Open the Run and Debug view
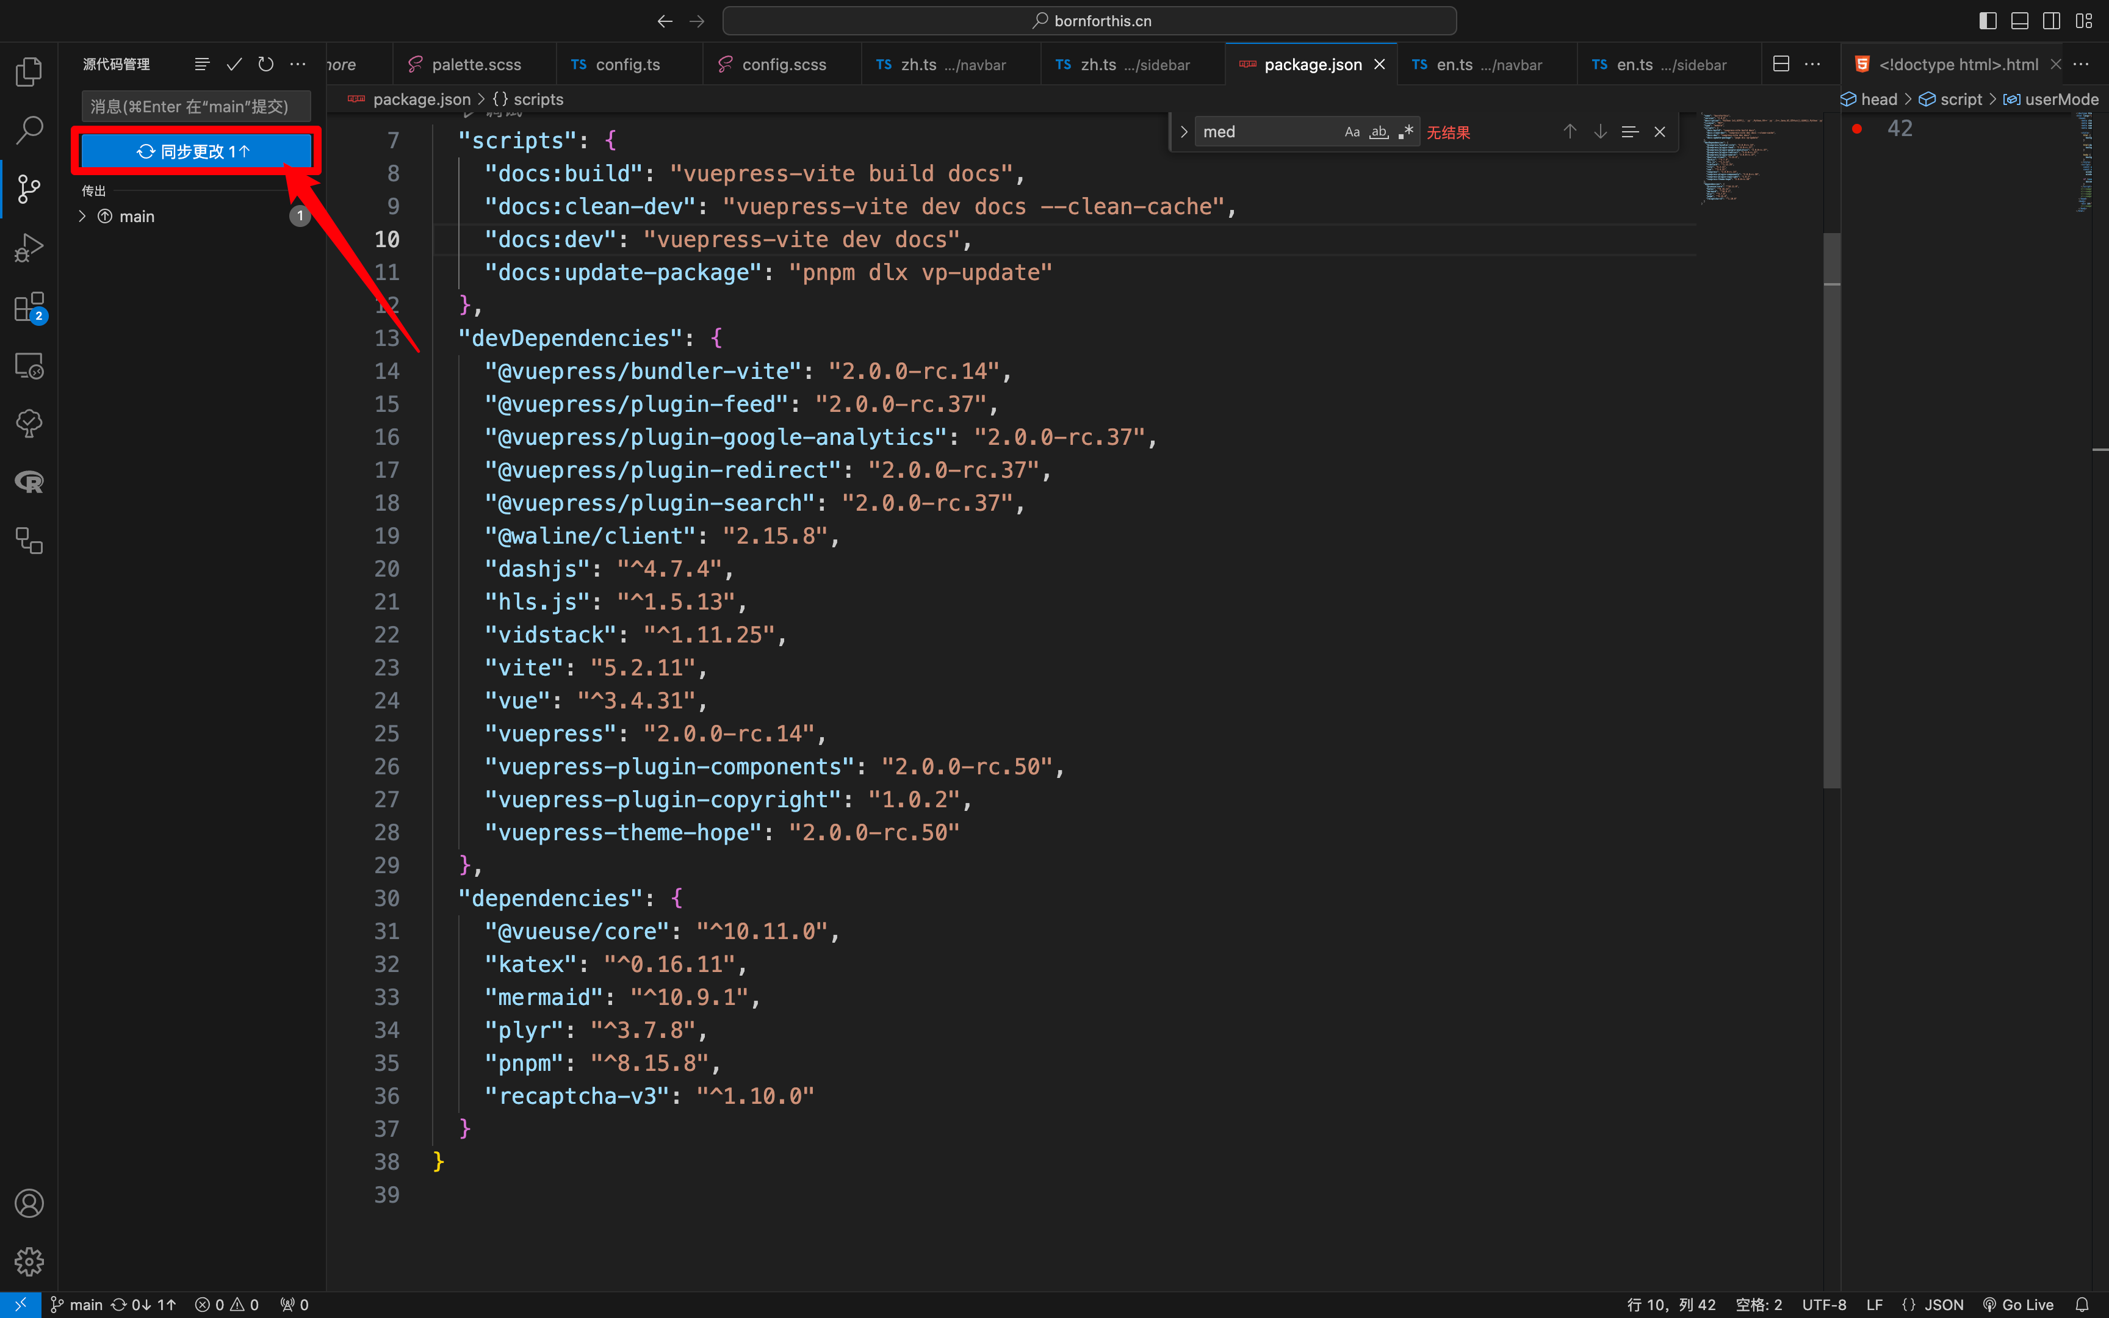 (x=29, y=248)
